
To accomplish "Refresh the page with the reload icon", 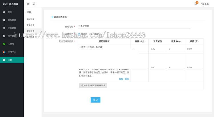I will pos(34,4).
